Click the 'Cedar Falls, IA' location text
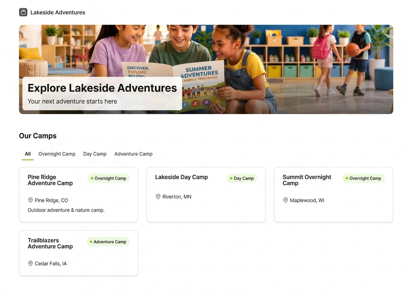 [51, 263]
